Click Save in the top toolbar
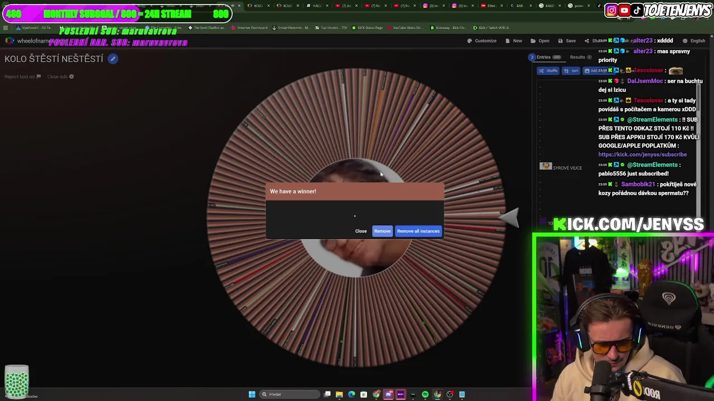This screenshot has width=714, height=401. coord(567,41)
